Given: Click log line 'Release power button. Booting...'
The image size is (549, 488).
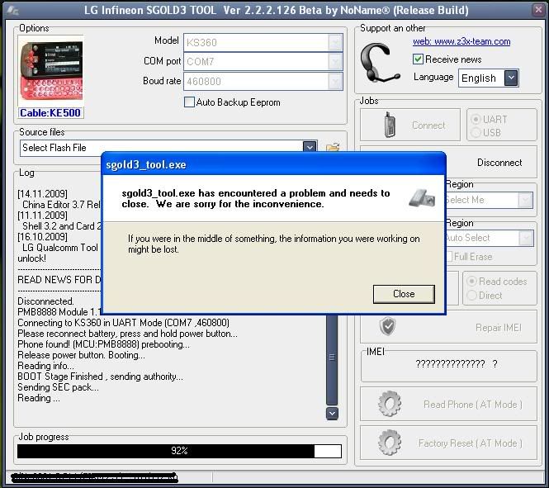Looking at the screenshot, I should click(81, 355).
